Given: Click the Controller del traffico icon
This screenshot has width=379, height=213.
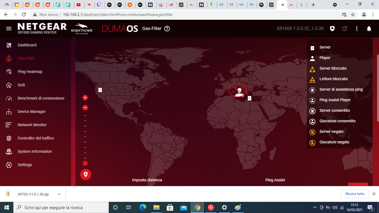Looking at the screenshot, I should [9, 138].
